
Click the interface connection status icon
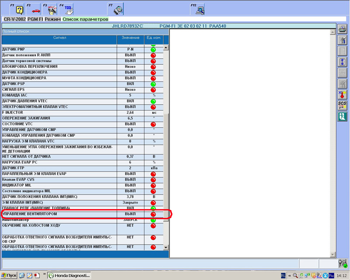pyautogui.click(x=343, y=263)
